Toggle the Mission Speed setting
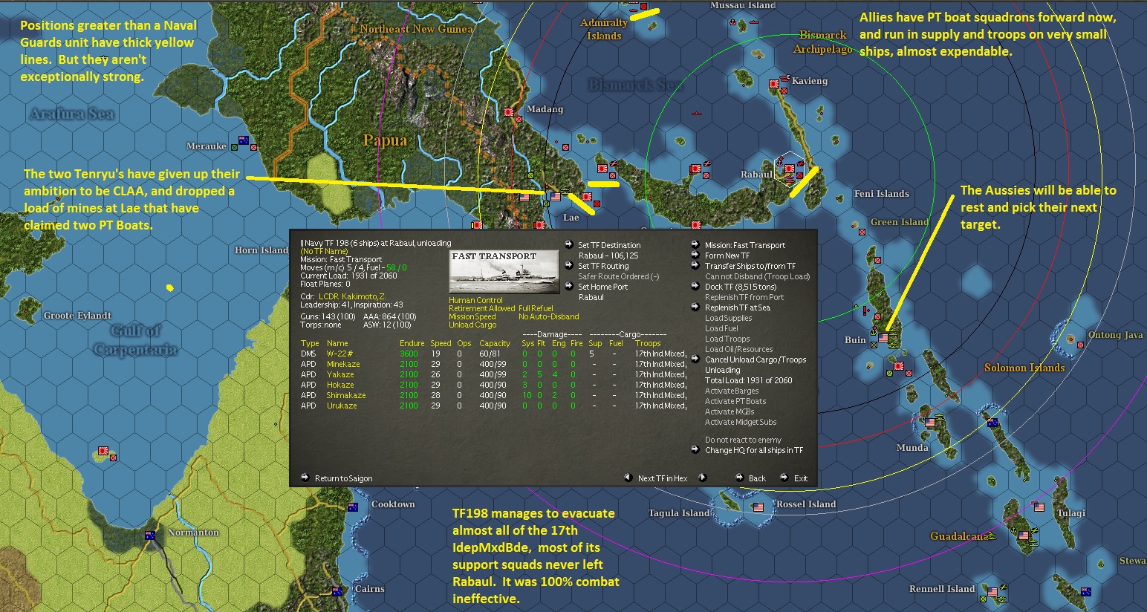This screenshot has height=612, width=1147. coord(472,316)
